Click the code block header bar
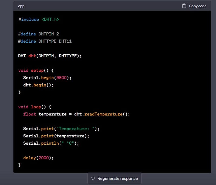This screenshot has height=185, width=216. [x=108, y=6]
